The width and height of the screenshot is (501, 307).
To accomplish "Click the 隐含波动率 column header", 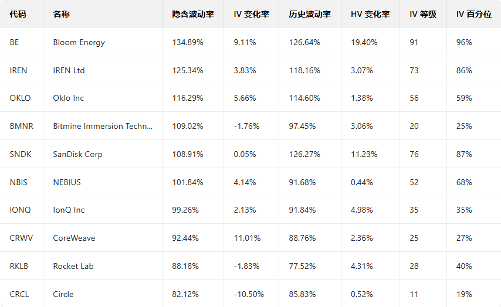I will click(192, 14).
